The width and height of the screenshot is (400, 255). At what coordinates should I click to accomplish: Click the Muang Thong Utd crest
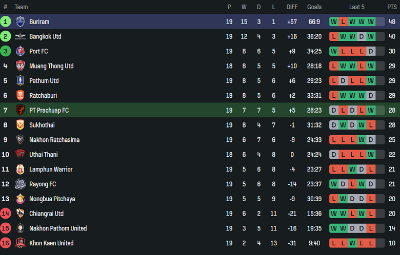click(x=20, y=66)
